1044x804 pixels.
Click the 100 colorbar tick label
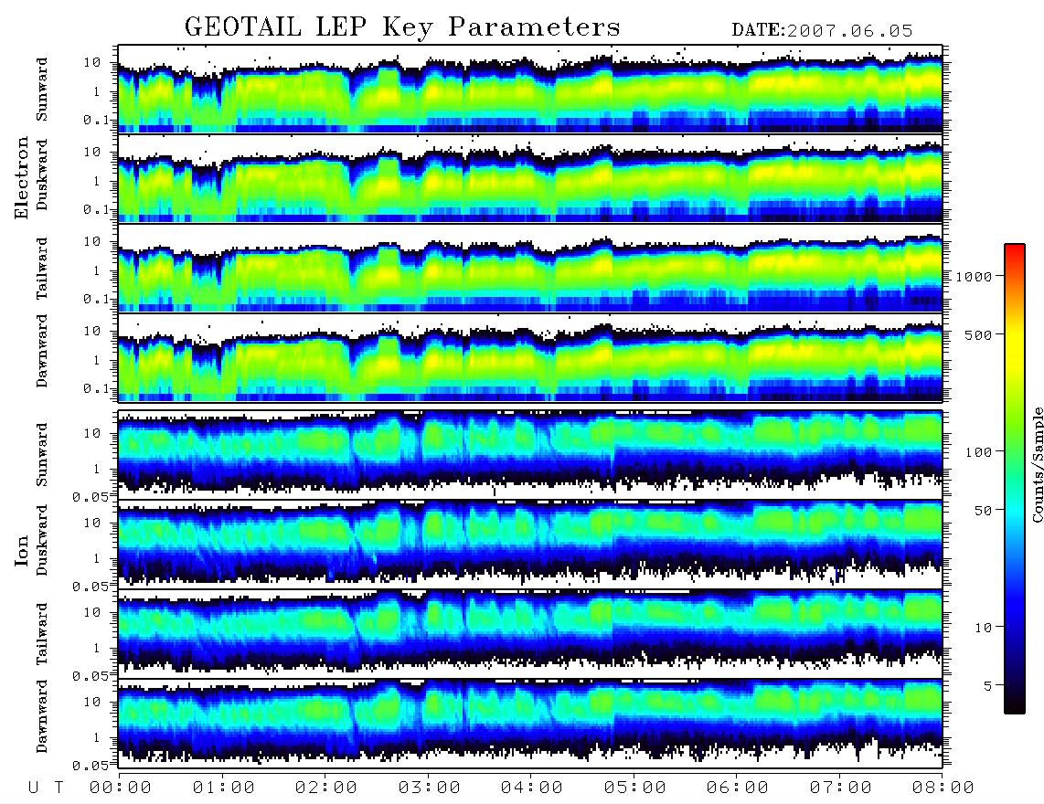point(978,452)
